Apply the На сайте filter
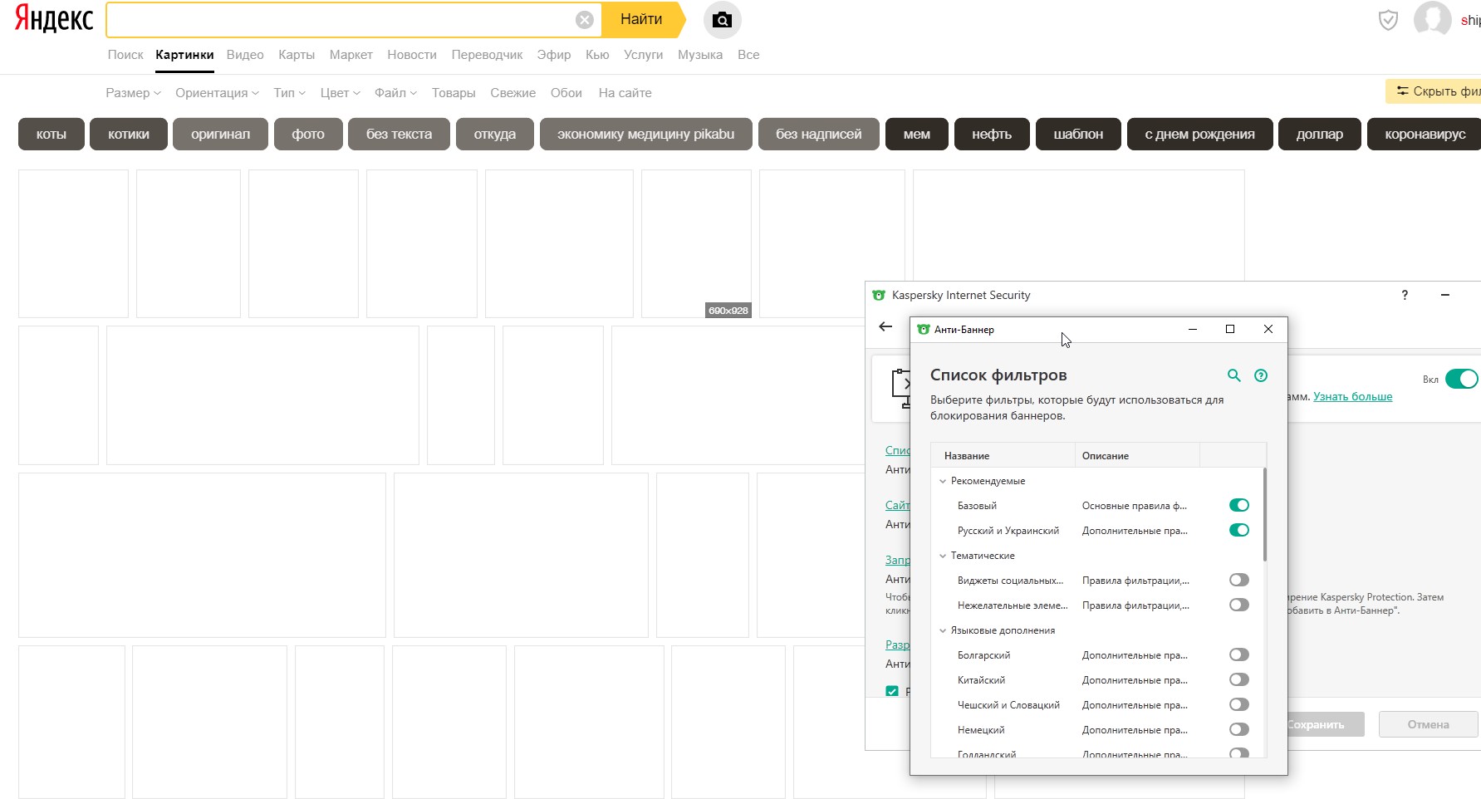This screenshot has width=1481, height=799. [x=625, y=93]
